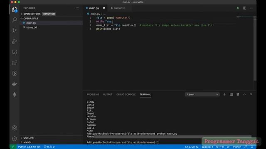Show errors and warnings count in the status bar
The width and height of the screenshot is (266, 149).
pos(49,147)
